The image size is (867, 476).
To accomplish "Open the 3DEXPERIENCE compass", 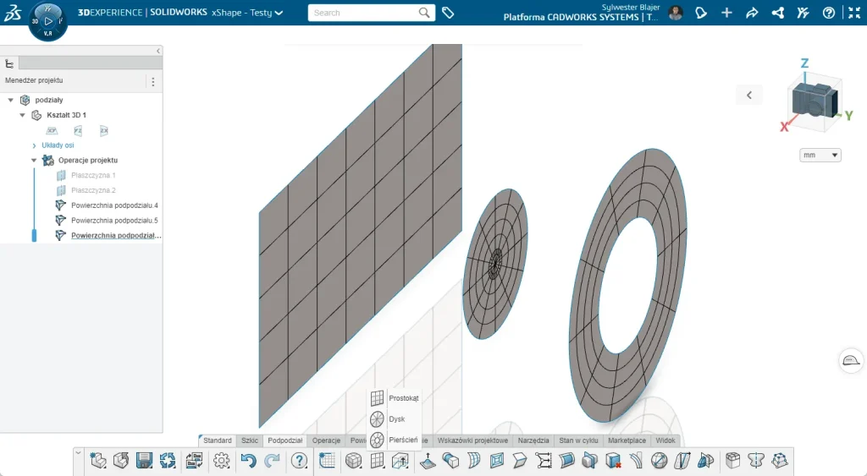I will (48, 21).
